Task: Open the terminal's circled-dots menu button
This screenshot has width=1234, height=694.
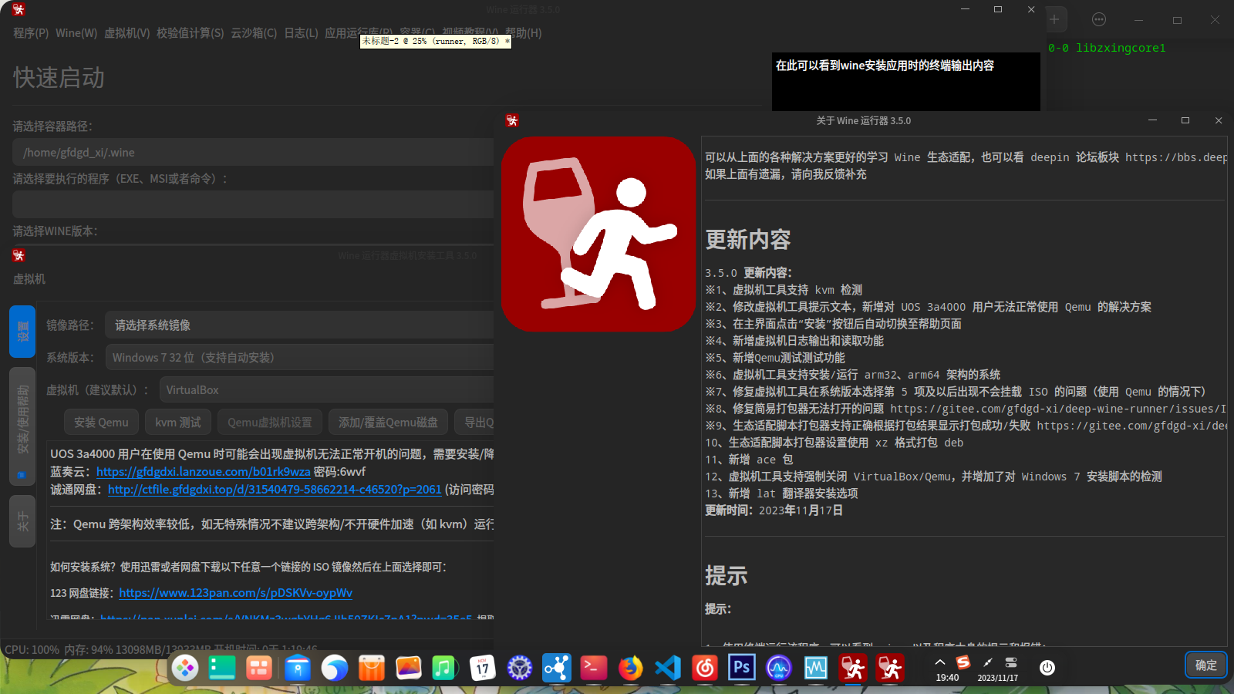Action: (x=1099, y=19)
